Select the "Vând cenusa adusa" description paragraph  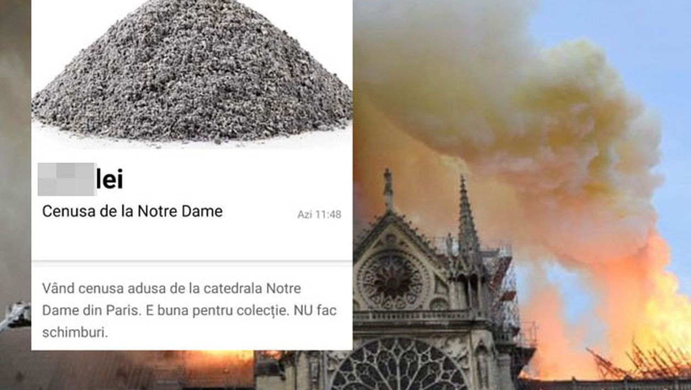[x=189, y=310]
